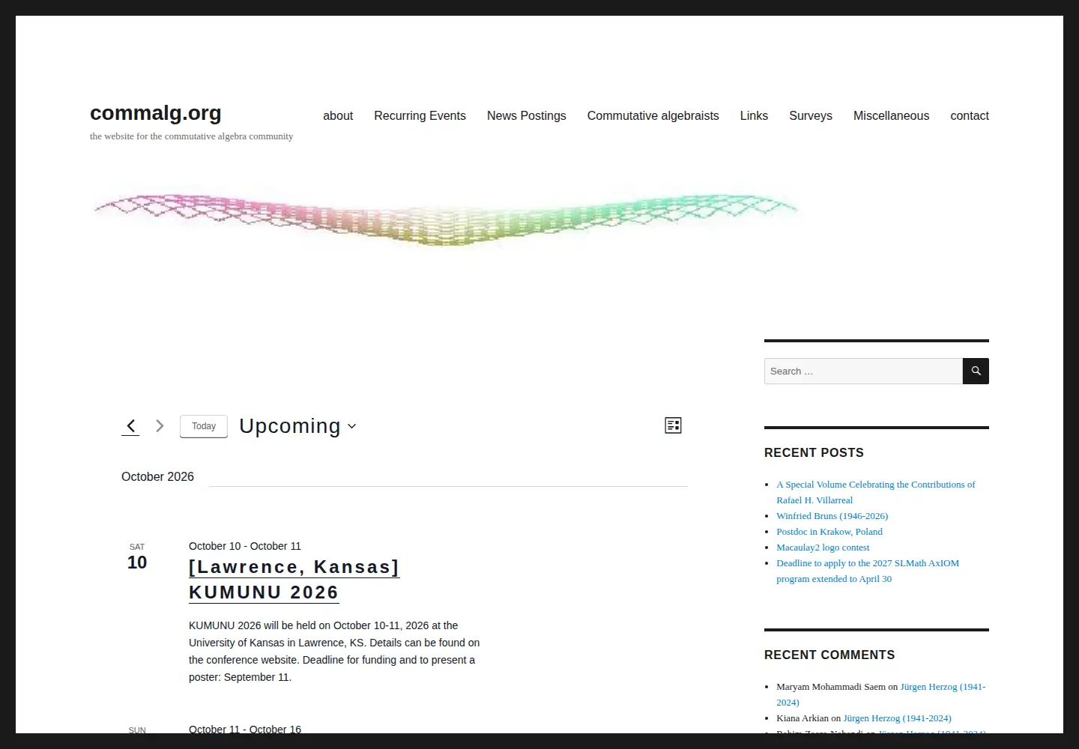The image size is (1079, 749).
Task: Open the KUMUNU 2026 event link
Action: pyautogui.click(x=294, y=580)
